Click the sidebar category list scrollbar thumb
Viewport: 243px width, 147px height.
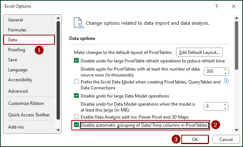58,70
